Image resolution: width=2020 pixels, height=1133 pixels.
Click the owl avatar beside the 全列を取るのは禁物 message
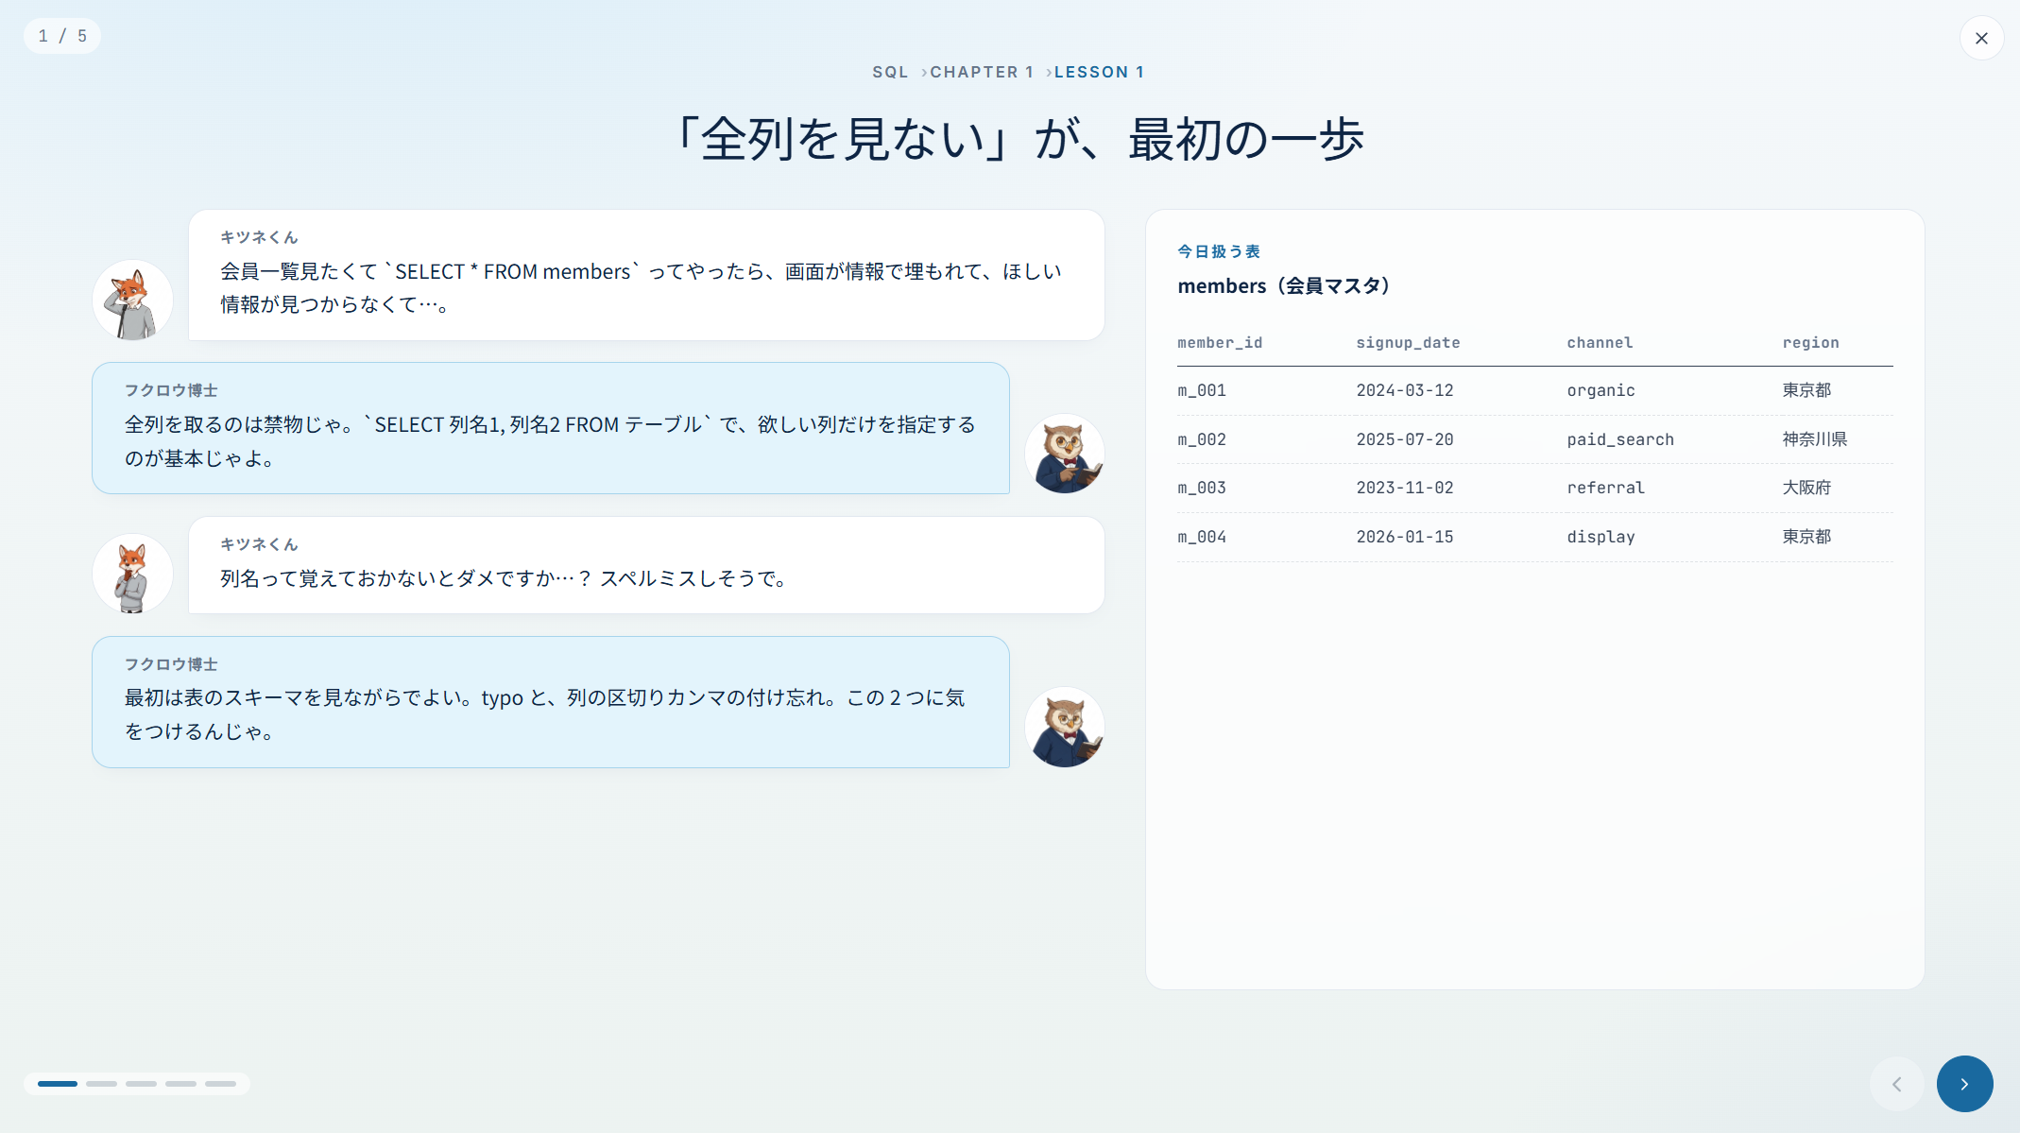1065,454
